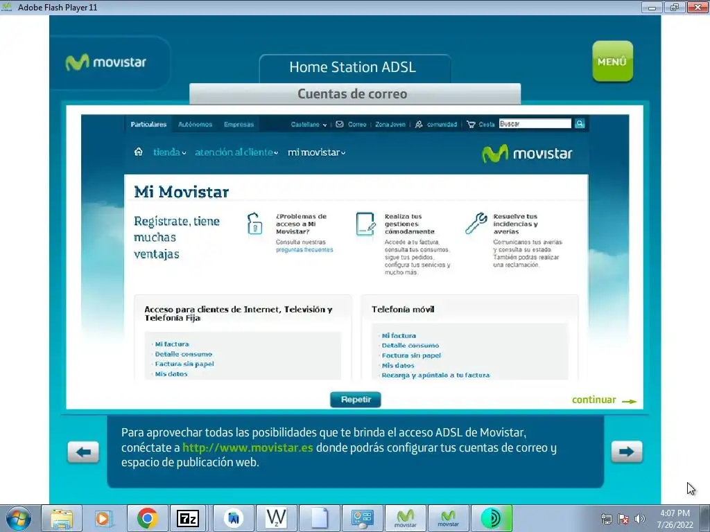Viewport: 710px width, 532px height.
Task: Open the Cesta link
Action: point(486,125)
